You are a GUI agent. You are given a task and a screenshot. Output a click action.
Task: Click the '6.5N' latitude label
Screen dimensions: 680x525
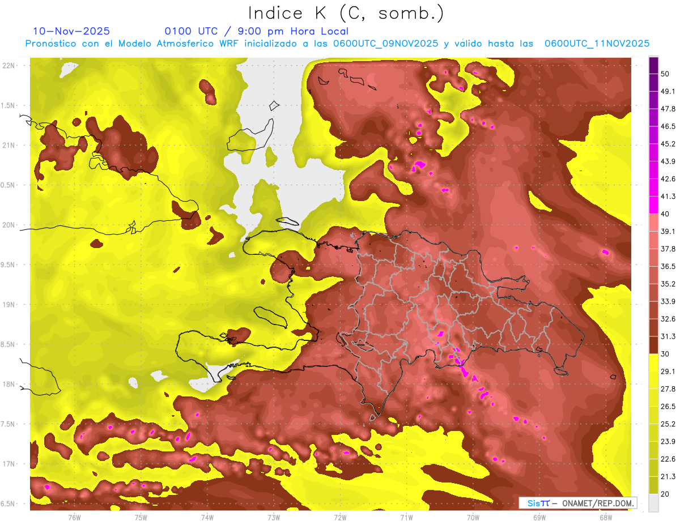[x=7, y=503]
